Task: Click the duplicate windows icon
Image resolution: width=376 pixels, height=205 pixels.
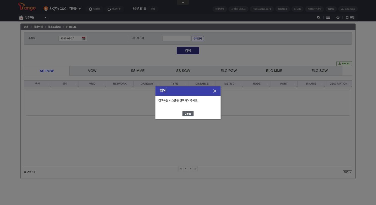Action: tap(319, 18)
